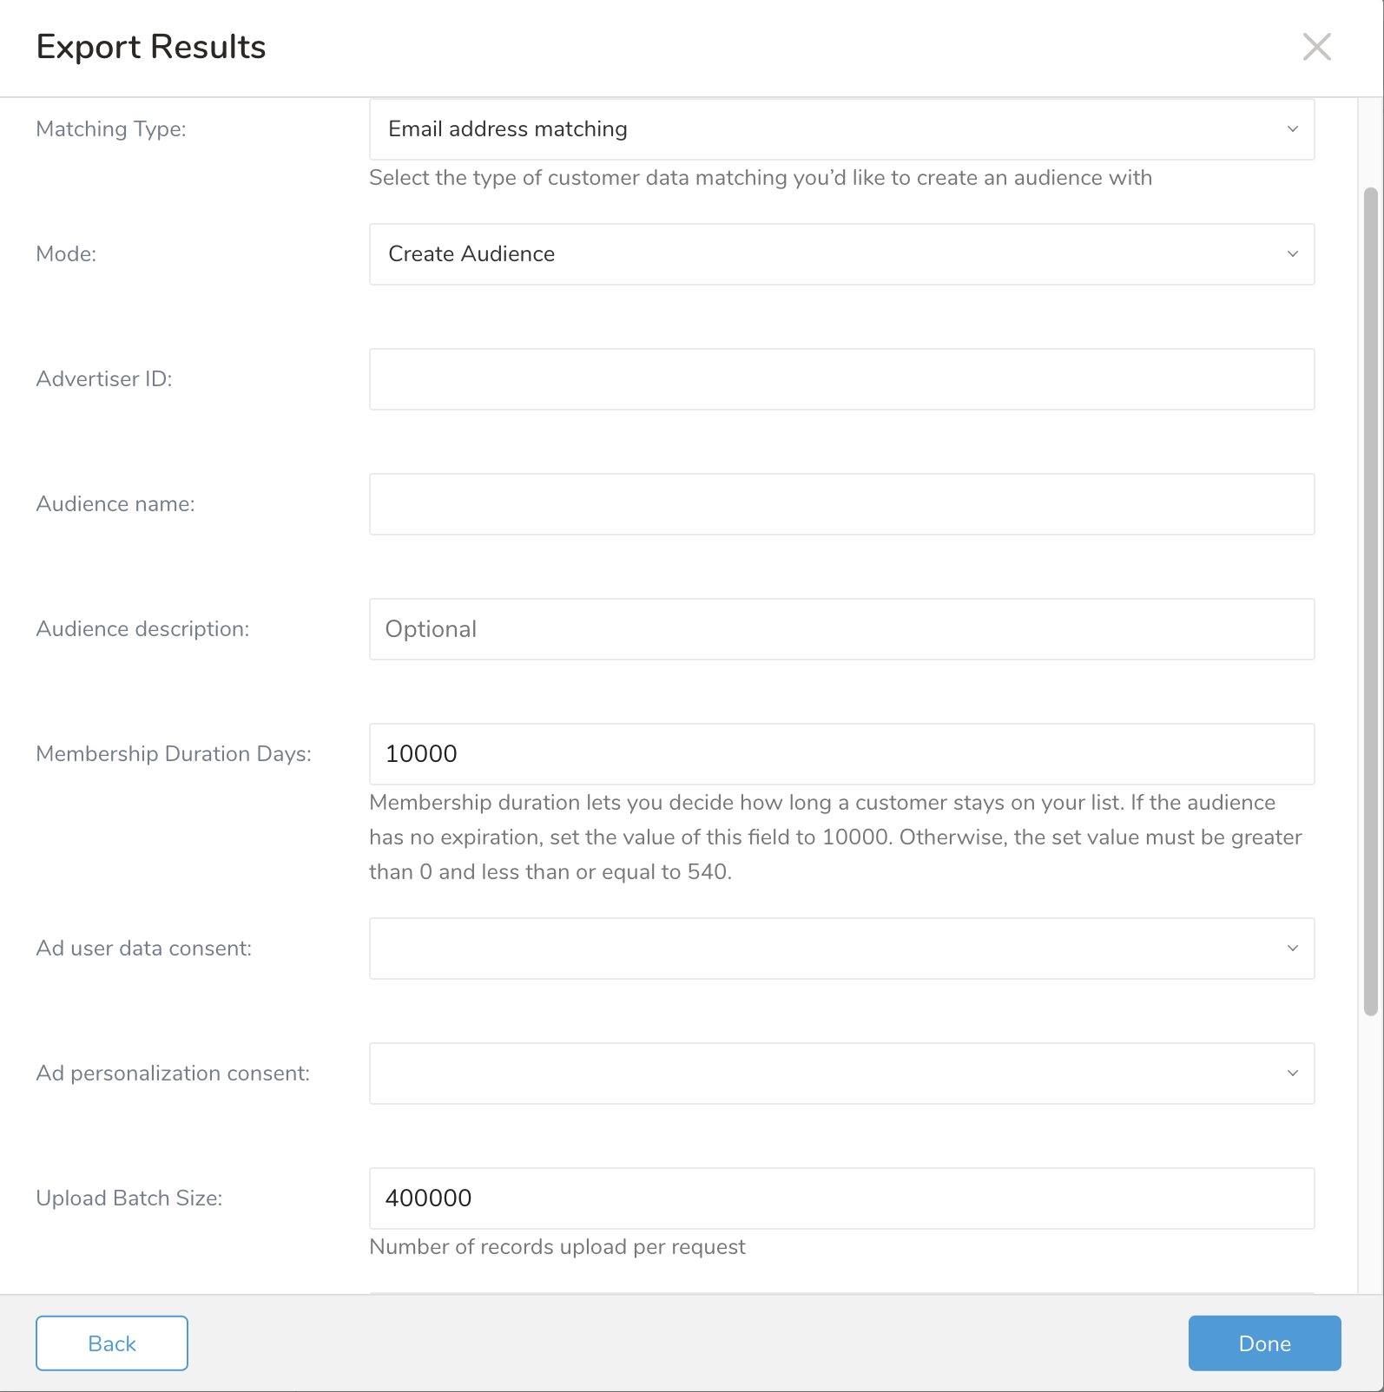
Task: Click the dialog's vertical scrollbar thumb
Action: [1370, 601]
